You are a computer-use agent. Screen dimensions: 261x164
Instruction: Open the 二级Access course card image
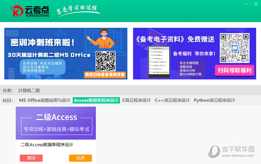click(x=56, y=123)
